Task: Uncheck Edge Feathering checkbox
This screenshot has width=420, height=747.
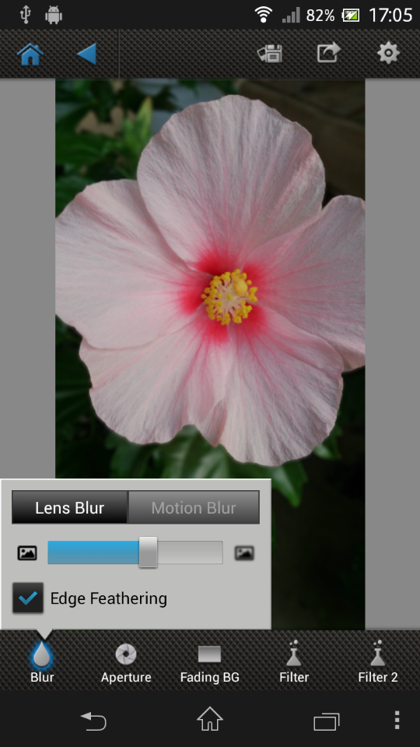Action: pos(28,598)
